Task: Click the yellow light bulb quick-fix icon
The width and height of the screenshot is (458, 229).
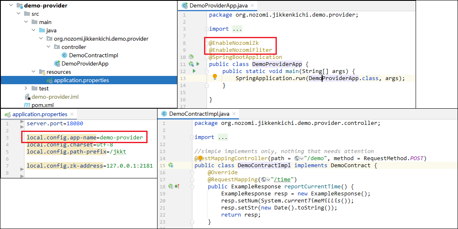Action: click(215, 77)
